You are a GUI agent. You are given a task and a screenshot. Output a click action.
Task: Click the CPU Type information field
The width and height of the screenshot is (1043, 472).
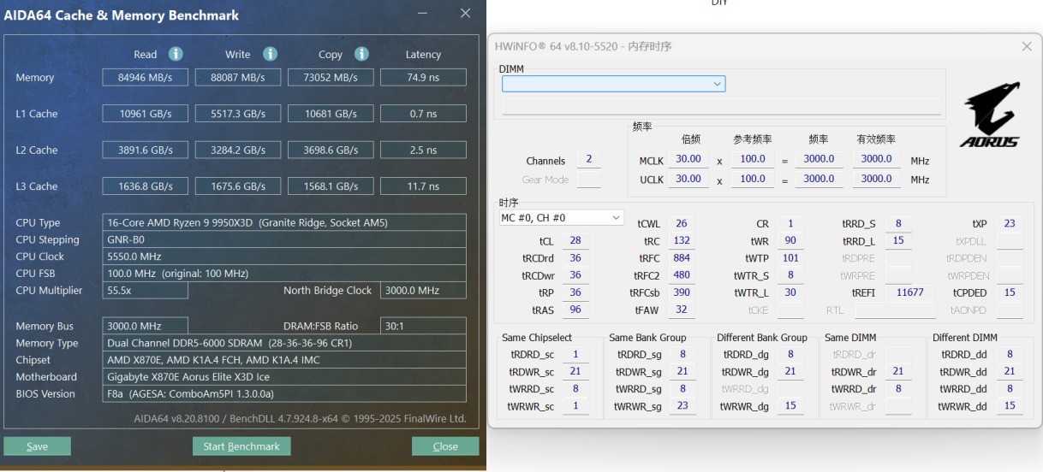coord(284,222)
